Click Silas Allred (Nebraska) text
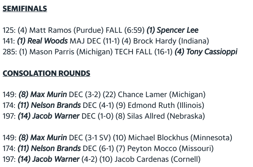 (166, 116)
